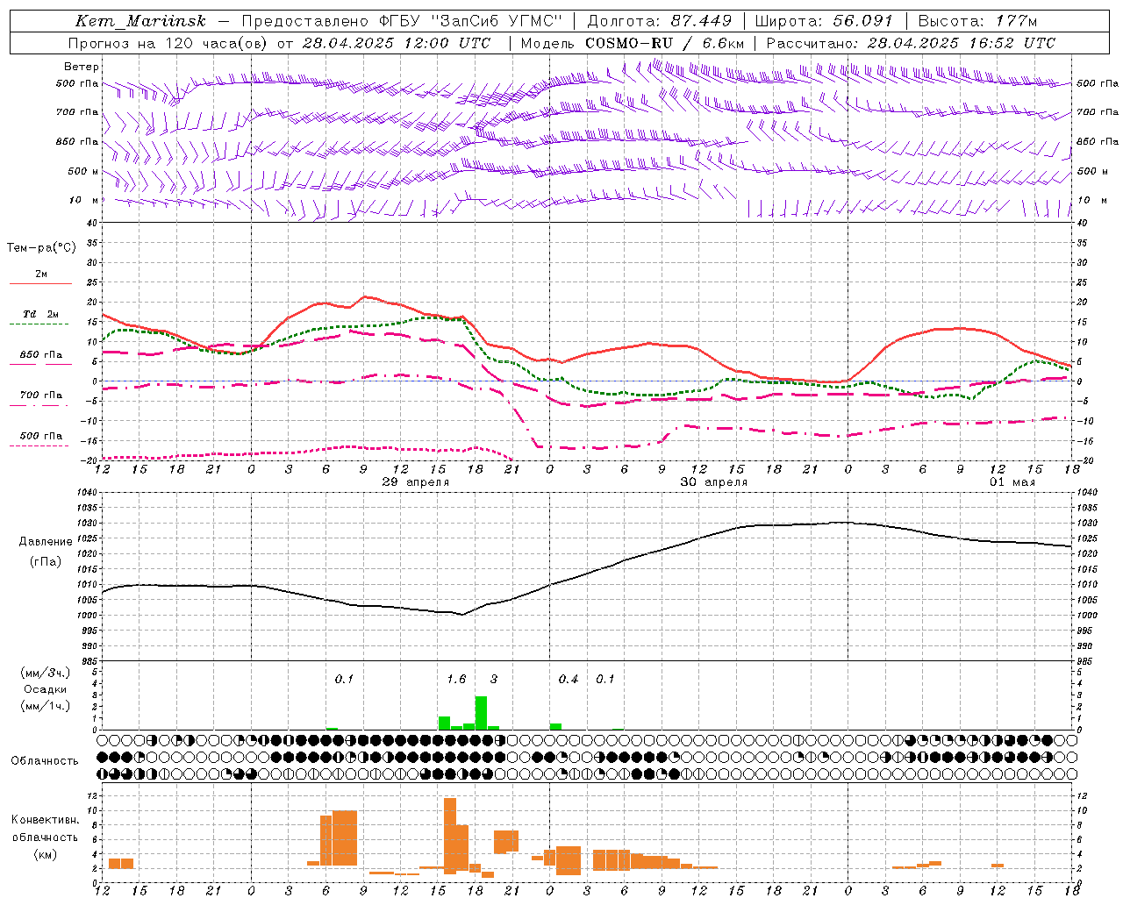This screenshot has width=1123, height=898.
Task: Select the Модель COSMO-RU / 6.6км label
Action: 632,43
